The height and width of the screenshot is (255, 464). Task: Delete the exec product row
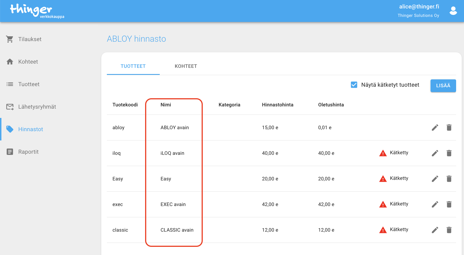click(449, 204)
